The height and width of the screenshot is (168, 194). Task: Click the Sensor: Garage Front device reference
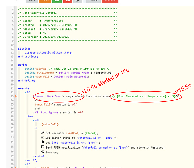74,73
